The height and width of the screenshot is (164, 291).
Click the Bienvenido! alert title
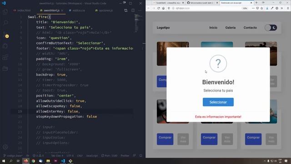tap(218, 82)
